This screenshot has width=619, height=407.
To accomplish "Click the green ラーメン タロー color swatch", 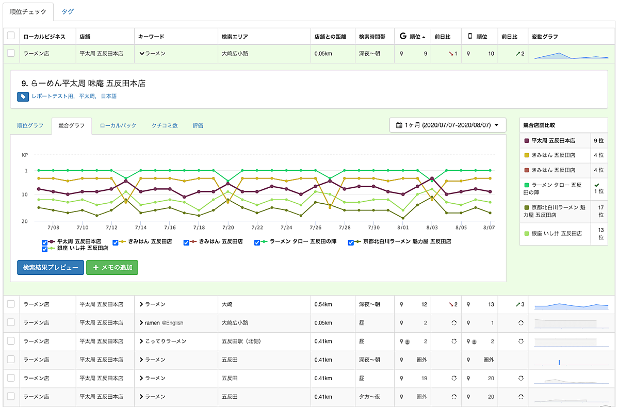I will pyautogui.click(x=527, y=185).
